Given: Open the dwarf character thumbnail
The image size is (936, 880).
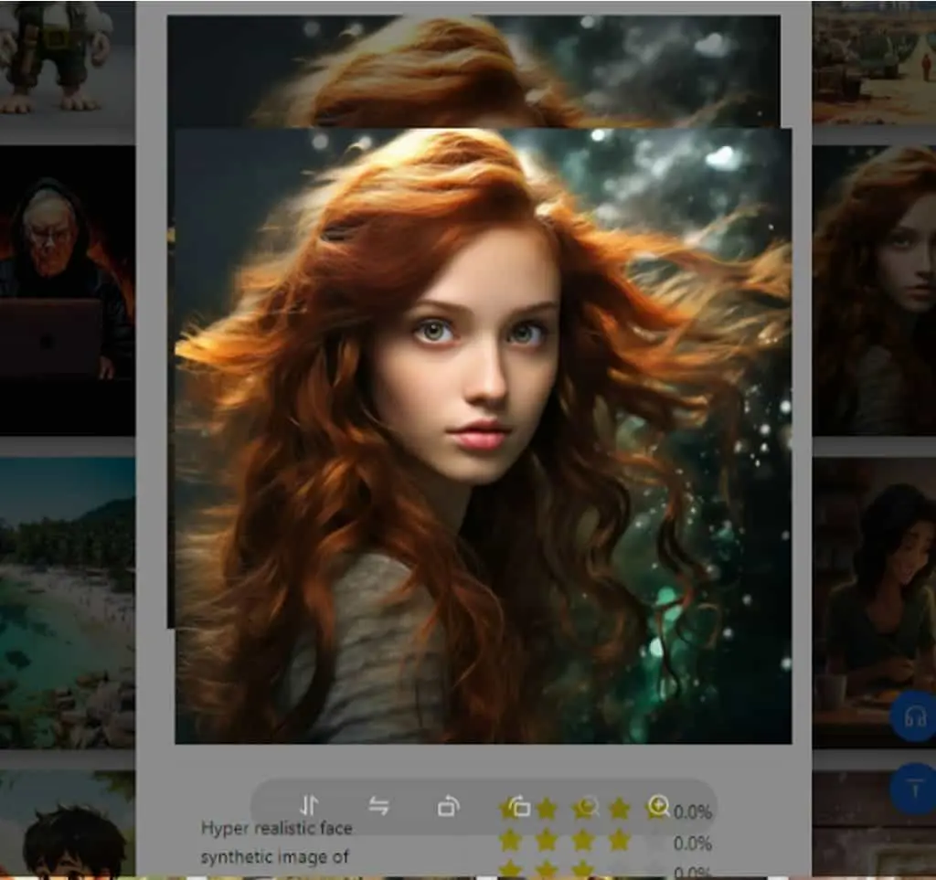Looking at the screenshot, I should [67, 65].
